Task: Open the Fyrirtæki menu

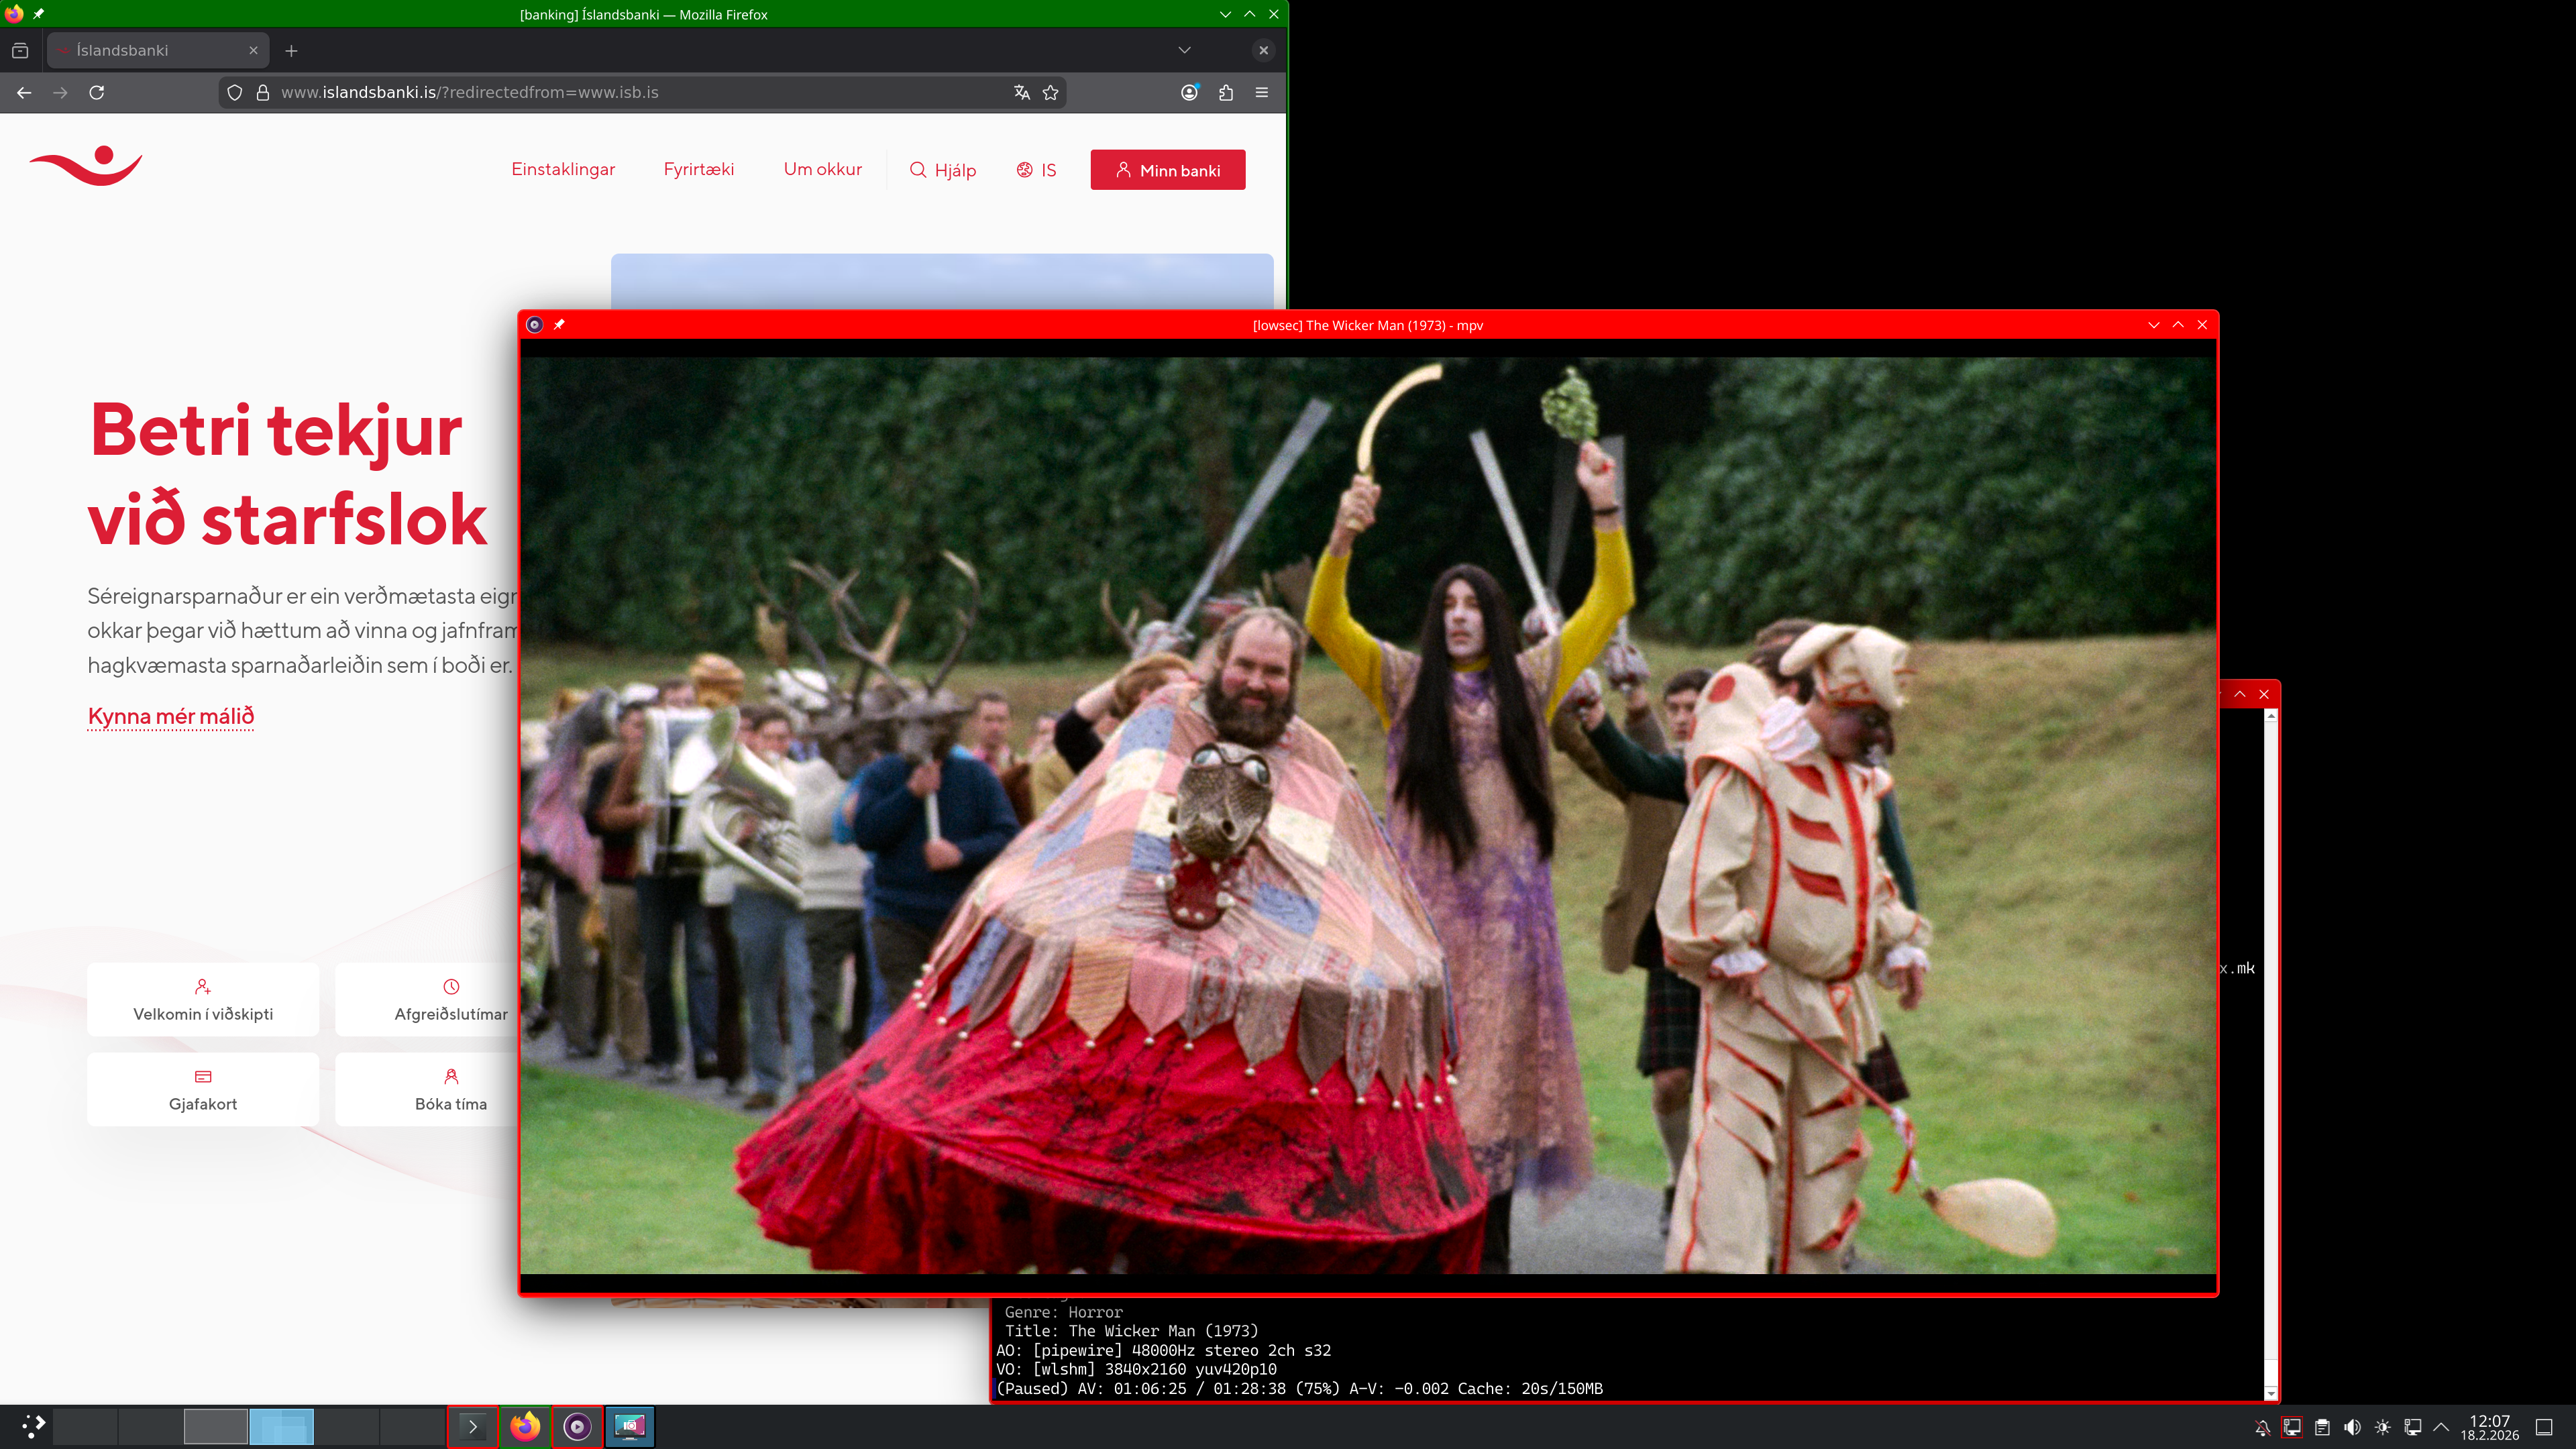Action: click(698, 169)
